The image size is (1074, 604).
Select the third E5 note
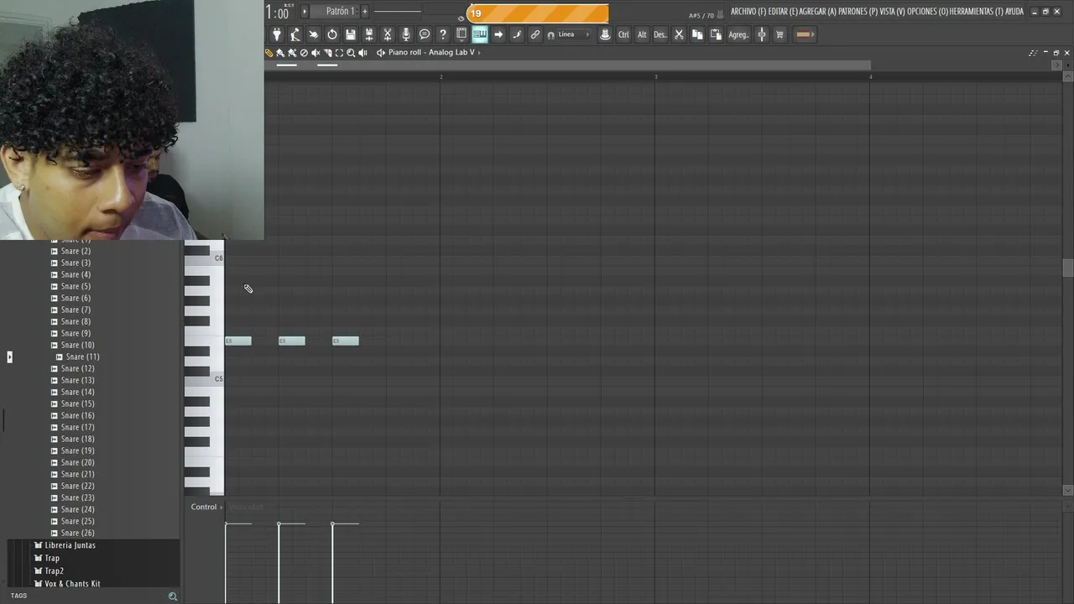[x=346, y=341]
